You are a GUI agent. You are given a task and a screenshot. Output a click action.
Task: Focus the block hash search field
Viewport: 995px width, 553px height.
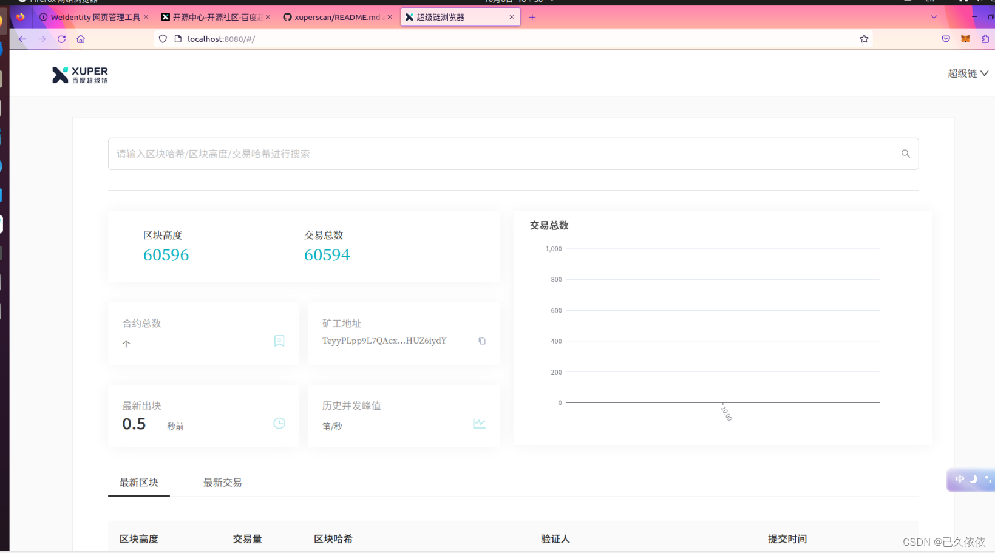click(x=513, y=154)
